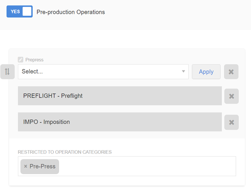Screen dimensions: 251x189
Task: Remove the Pre-Press category tag
Action: pos(26,167)
